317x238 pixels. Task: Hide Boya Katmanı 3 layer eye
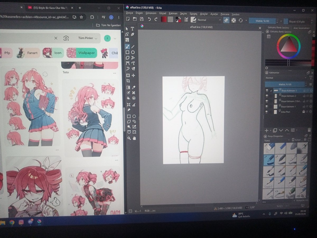coord(267,90)
